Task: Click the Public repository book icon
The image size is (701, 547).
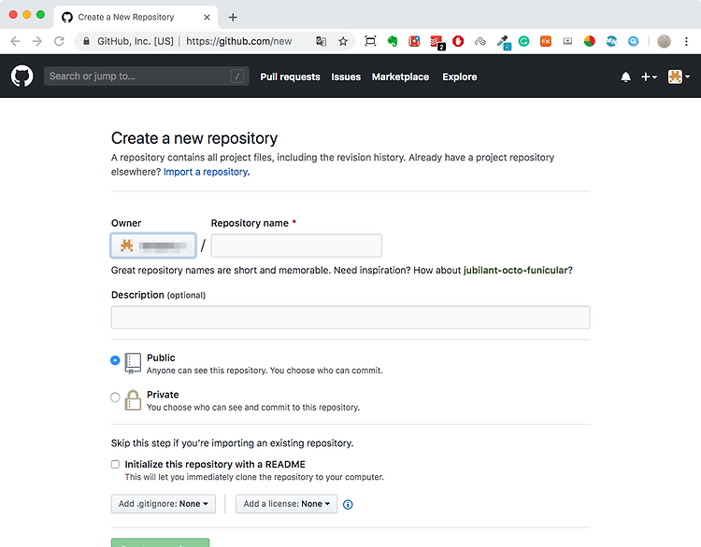Action: 133,363
